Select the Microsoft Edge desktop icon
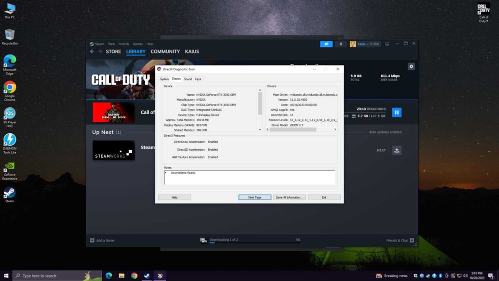This screenshot has width=499, height=281. click(x=9, y=65)
